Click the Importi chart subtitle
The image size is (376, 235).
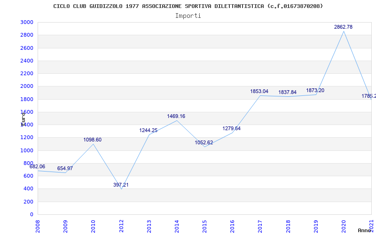click(188, 16)
